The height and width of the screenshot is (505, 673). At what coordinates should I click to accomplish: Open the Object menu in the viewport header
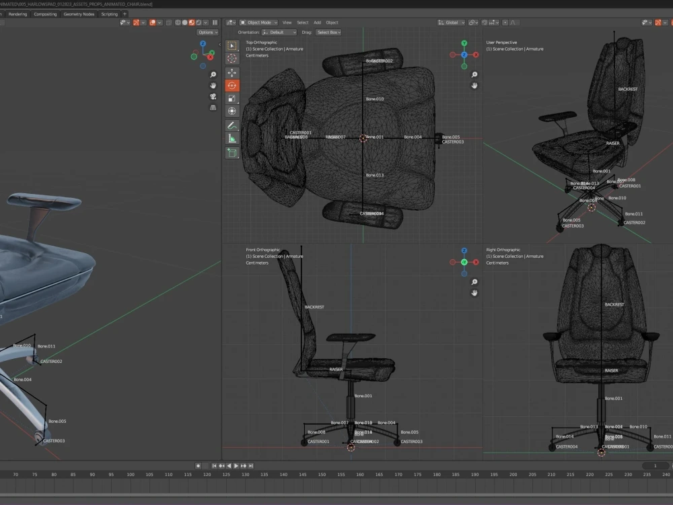pyautogui.click(x=332, y=22)
